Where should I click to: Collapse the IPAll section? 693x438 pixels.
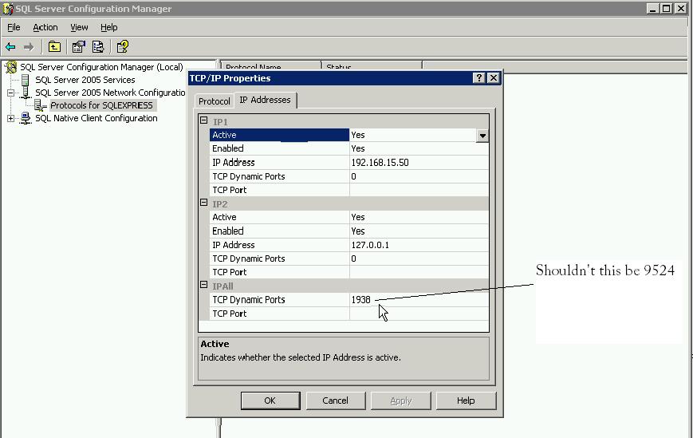[x=204, y=285]
